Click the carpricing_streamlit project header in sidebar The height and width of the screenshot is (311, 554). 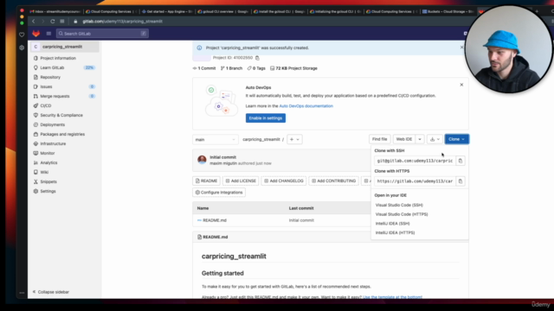(64, 47)
